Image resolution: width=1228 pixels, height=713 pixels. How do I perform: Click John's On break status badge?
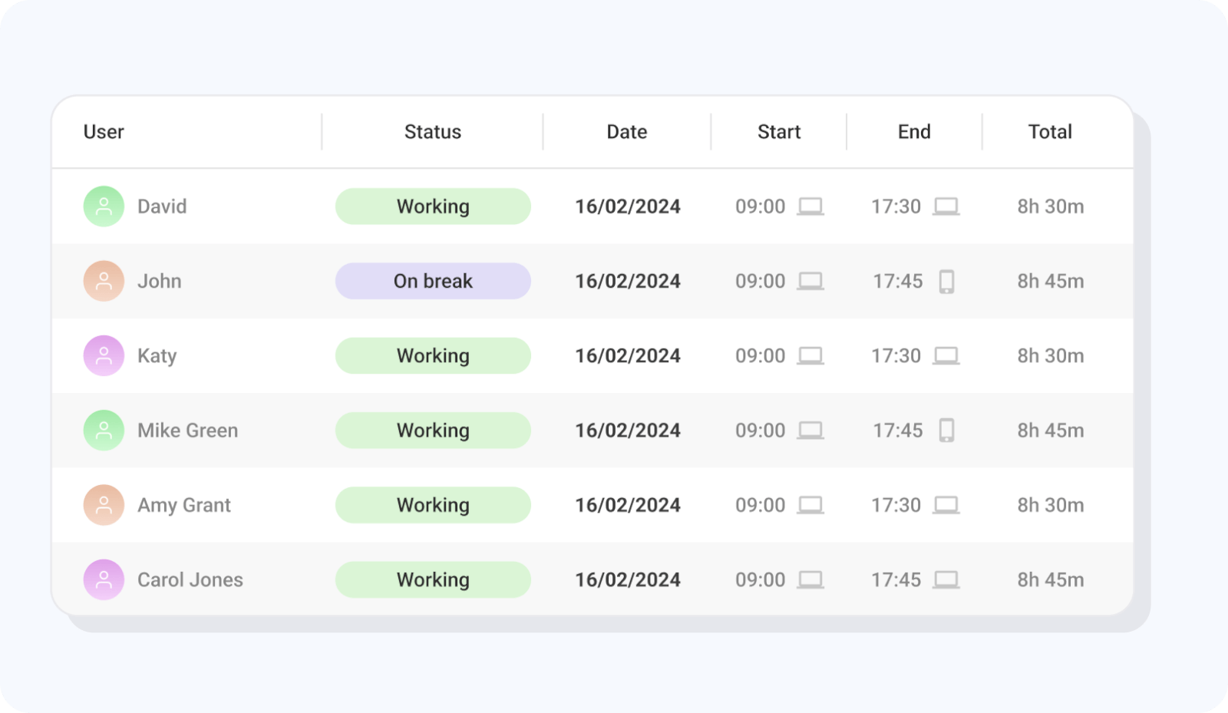click(x=433, y=281)
